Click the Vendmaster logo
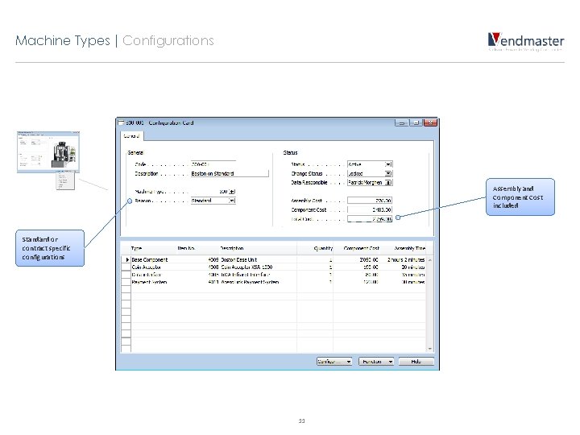The width and height of the screenshot is (580, 435). pos(525,41)
